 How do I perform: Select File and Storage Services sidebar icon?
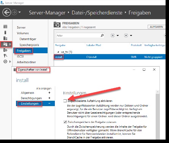(5, 44)
